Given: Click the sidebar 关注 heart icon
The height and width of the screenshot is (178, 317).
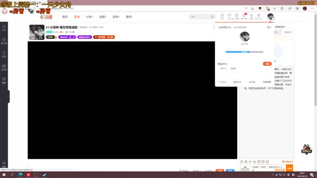Looking at the screenshot, I should [x=4, y=28].
